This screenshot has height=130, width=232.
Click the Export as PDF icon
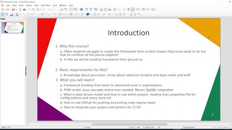[x=20, y=9]
